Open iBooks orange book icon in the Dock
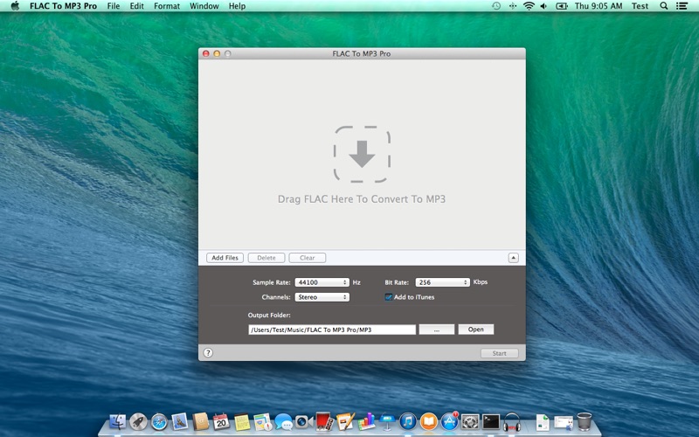Image resolution: width=699 pixels, height=437 pixels. point(428,421)
